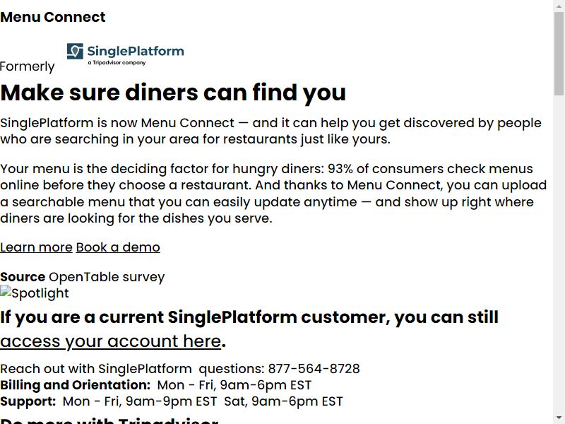Click the Billing and Orientation label
Screen dimensions: 565x424
coord(76,385)
